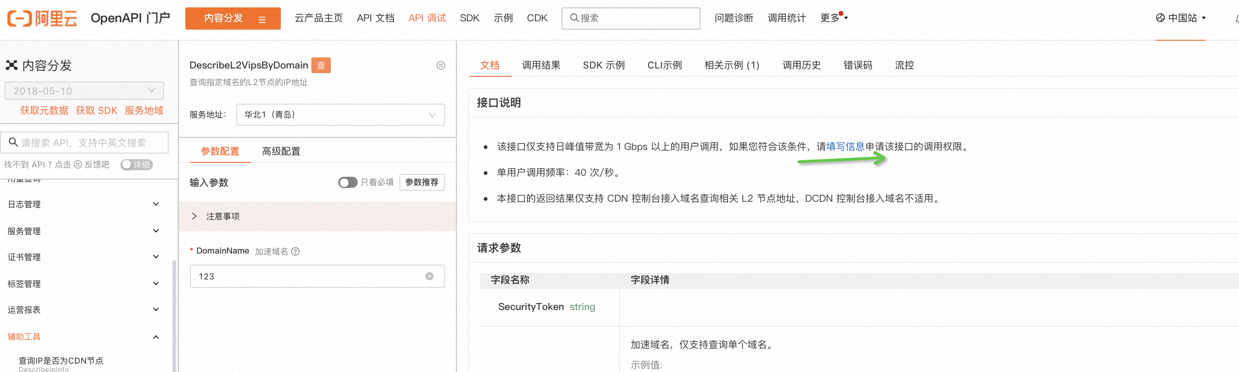The width and height of the screenshot is (1239, 372).
Task: Open the 中国站 region dropdown
Action: (x=1181, y=18)
